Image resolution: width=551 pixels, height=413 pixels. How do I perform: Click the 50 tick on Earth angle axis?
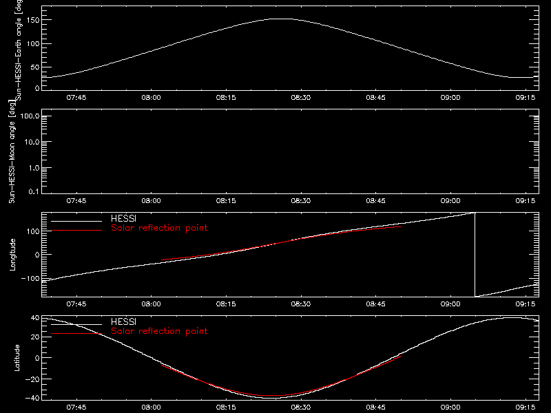35,67
